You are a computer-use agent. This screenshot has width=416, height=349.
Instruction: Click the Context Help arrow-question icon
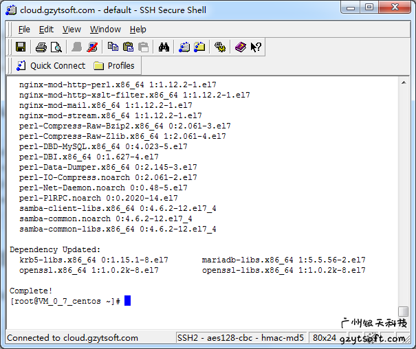(x=256, y=47)
